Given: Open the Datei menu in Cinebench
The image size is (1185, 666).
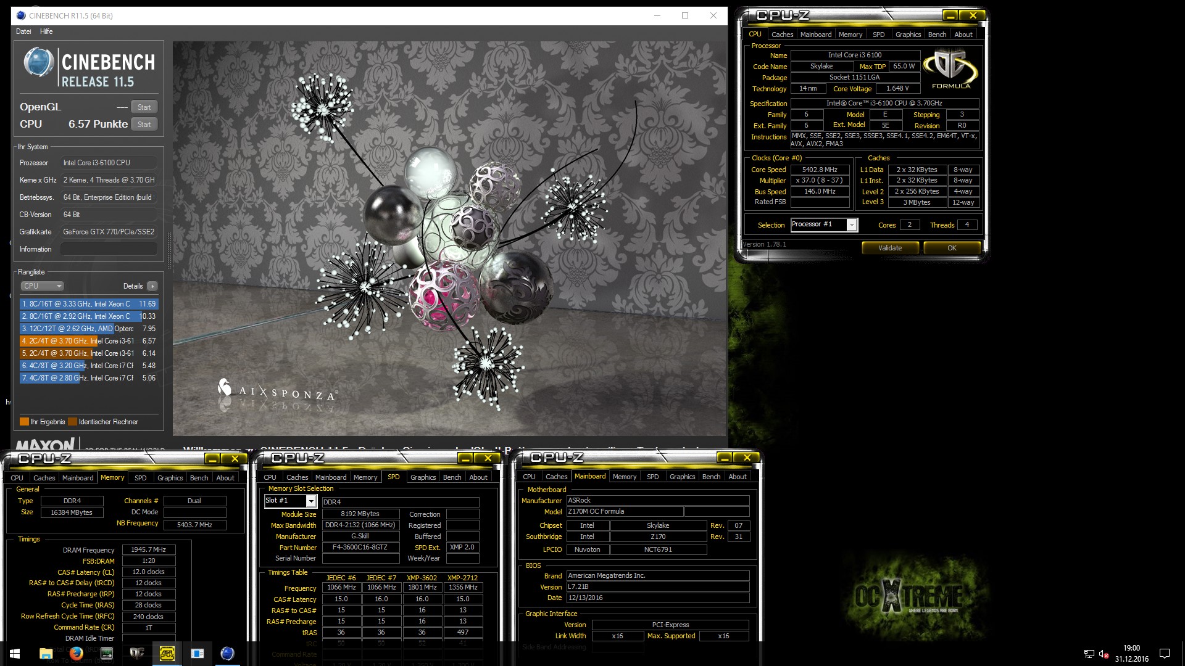Looking at the screenshot, I should [x=23, y=31].
